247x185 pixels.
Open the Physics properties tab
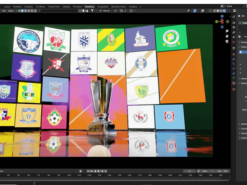click(234, 68)
